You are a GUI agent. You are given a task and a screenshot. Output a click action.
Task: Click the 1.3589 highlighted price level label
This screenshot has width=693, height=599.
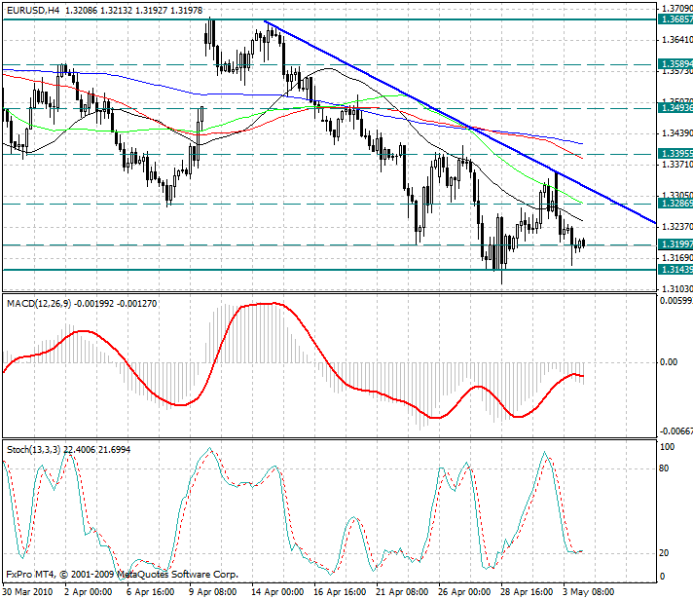[x=675, y=63]
